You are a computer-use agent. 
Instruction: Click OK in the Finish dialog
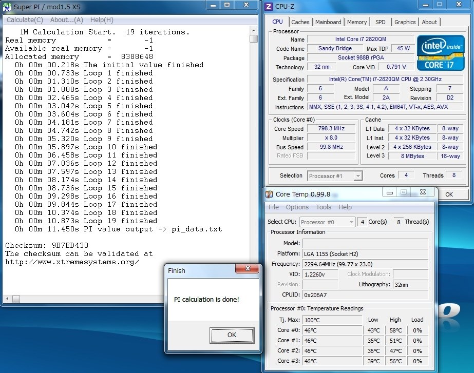click(x=232, y=335)
